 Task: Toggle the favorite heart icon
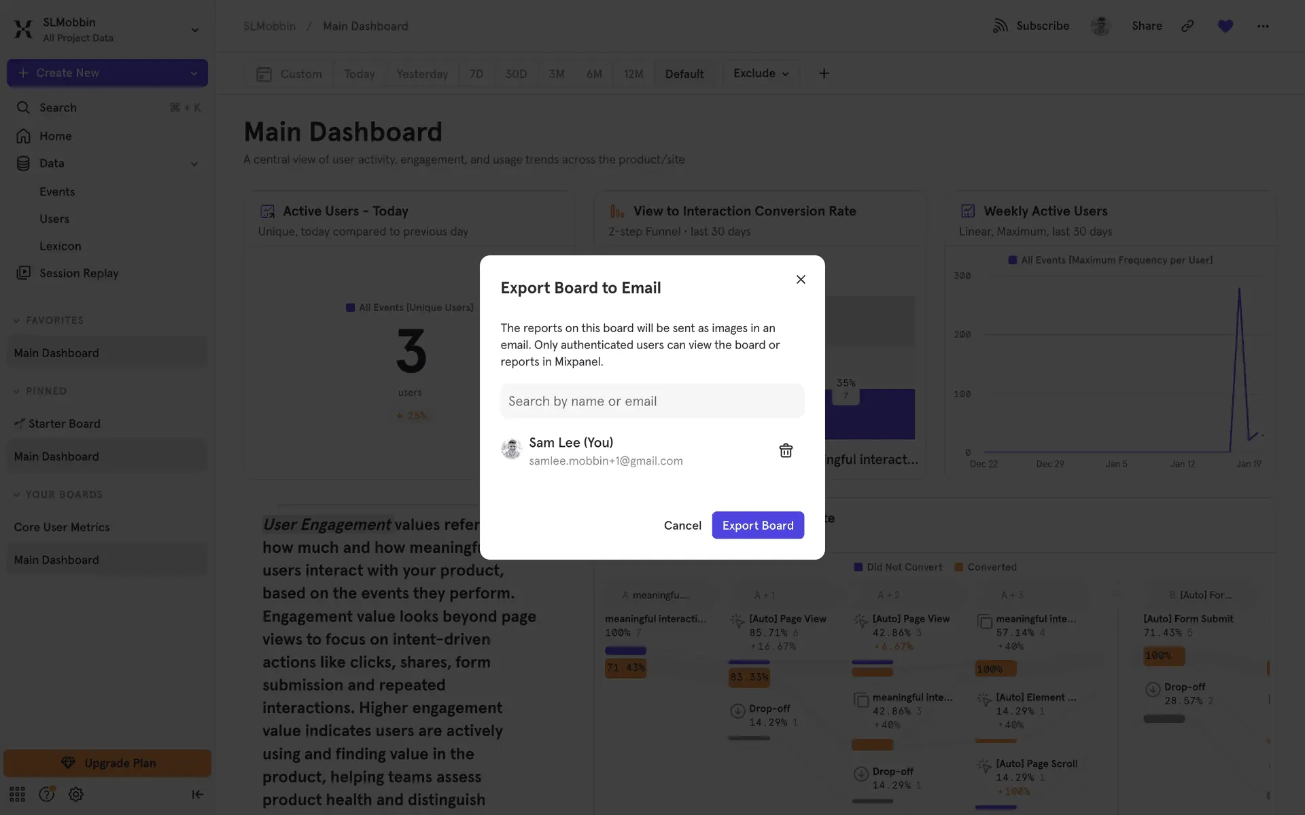click(1225, 26)
